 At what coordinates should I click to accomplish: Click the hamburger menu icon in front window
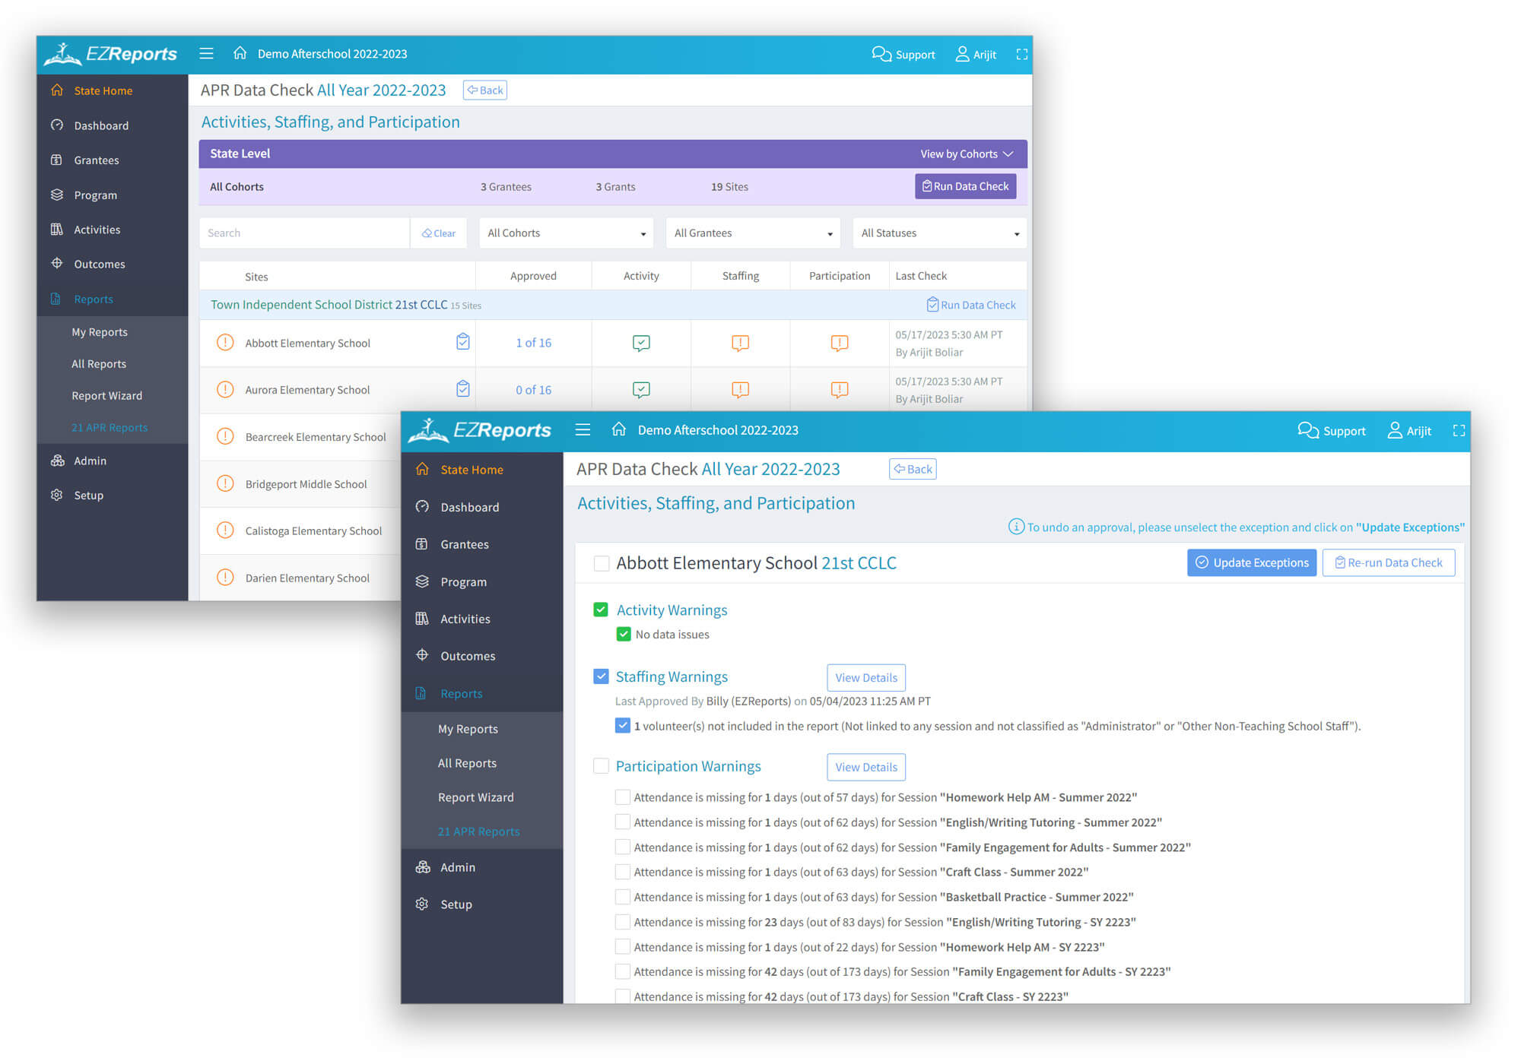(x=583, y=430)
